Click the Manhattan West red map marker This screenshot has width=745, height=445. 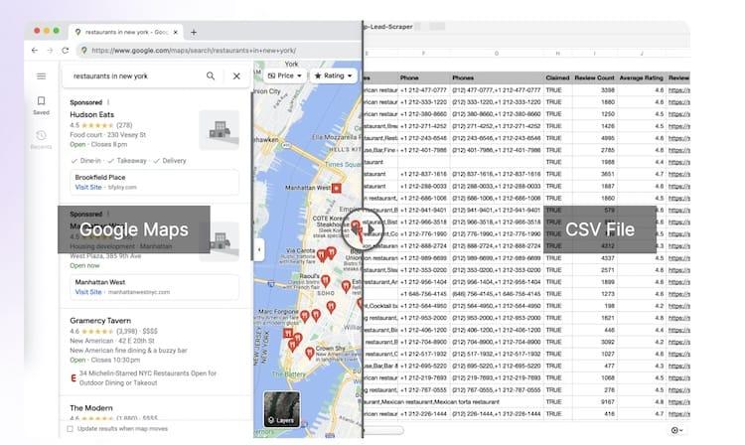pyautogui.click(x=337, y=188)
